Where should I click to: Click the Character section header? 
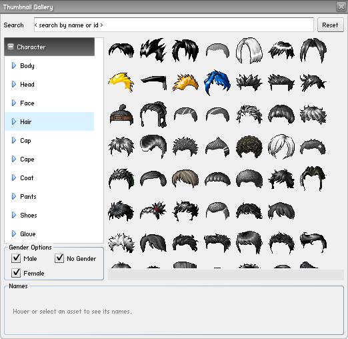point(49,47)
